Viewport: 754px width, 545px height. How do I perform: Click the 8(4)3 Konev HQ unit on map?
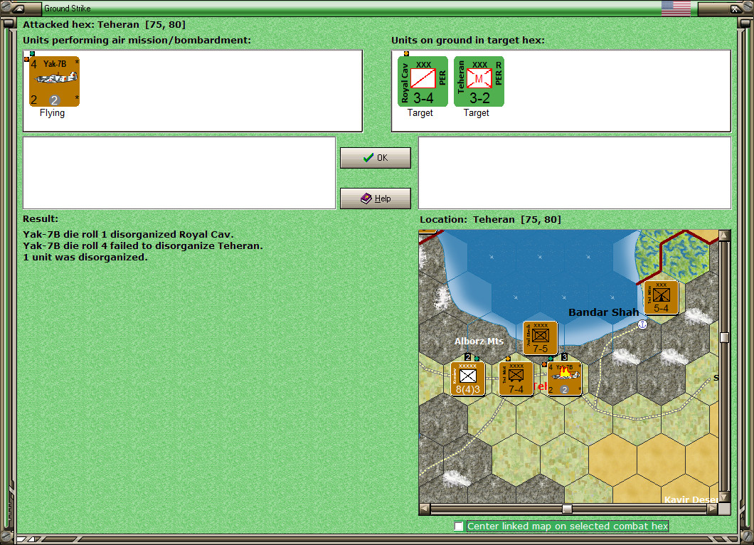(468, 379)
